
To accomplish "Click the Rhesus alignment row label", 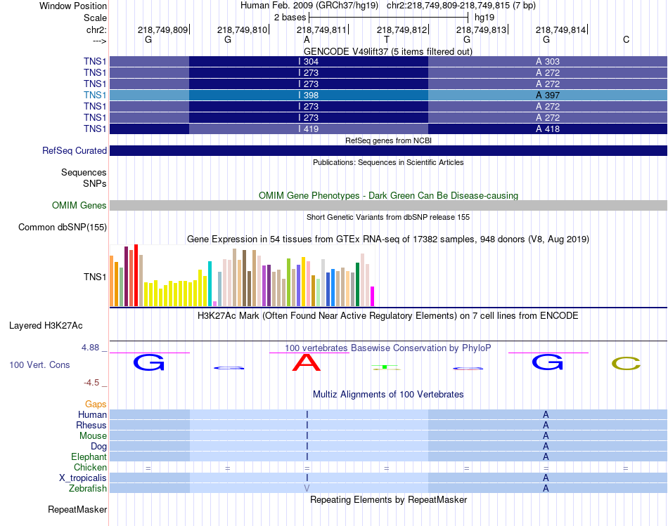I will [91, 425].
